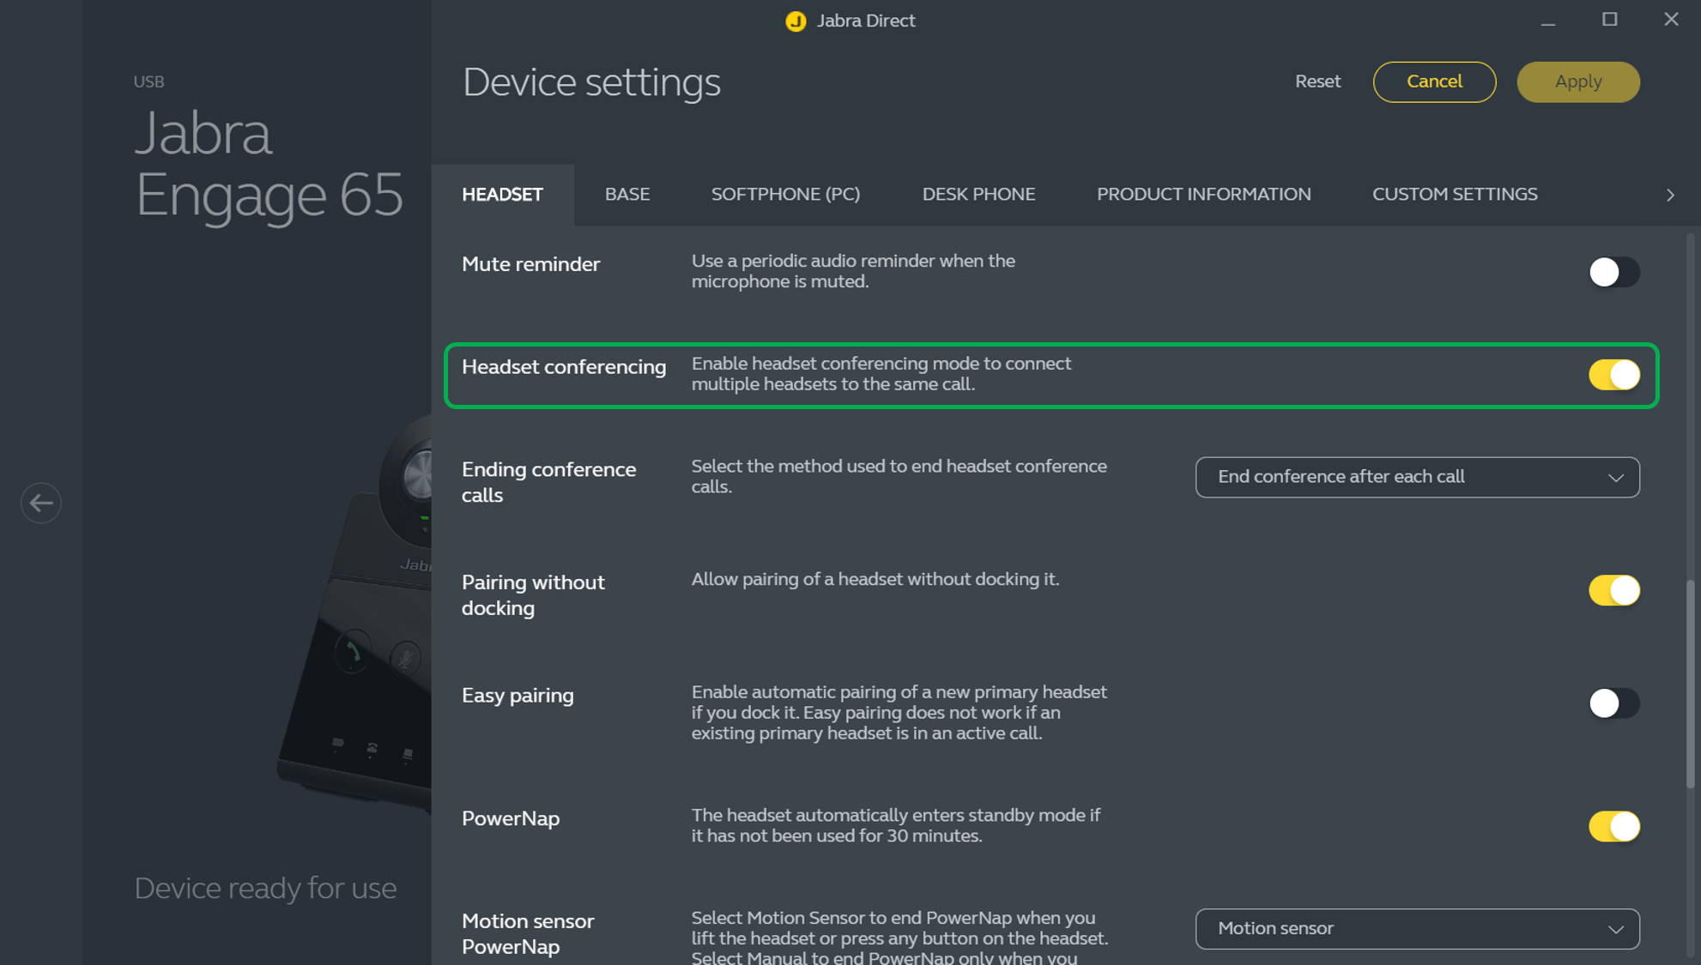Open the Ending conference calls dropdown
Viewport: 1701px width, 965px height.
pos(1417,477)
